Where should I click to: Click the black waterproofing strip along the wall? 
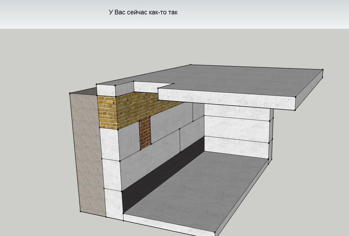point(163,174)
